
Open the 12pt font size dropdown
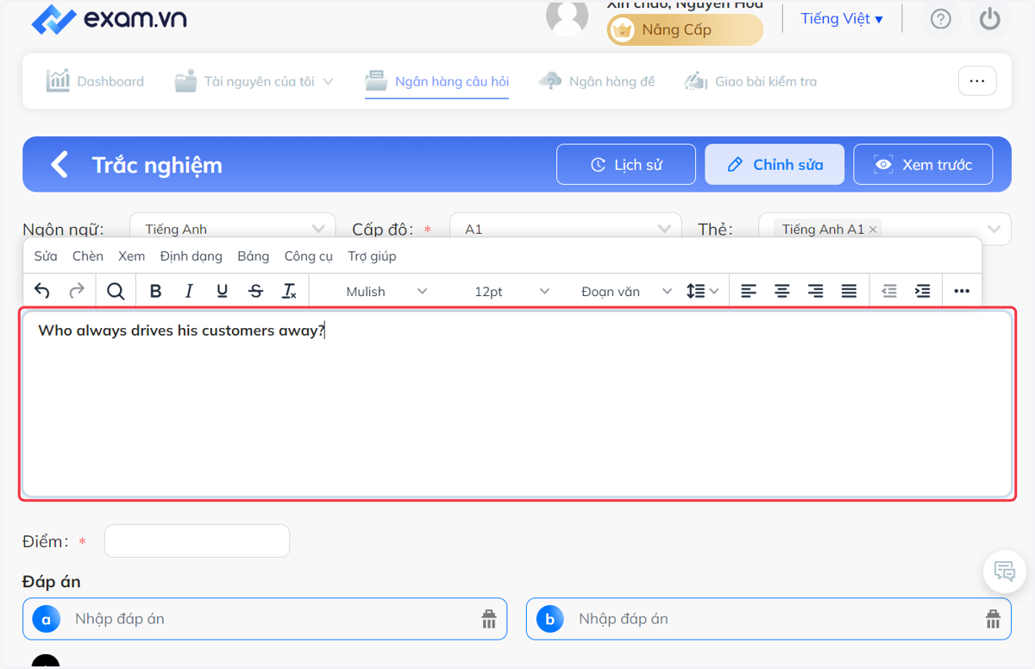click(x=511, y=291)
